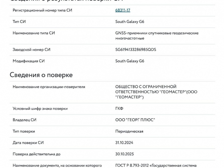
Task: Click the Модификация СИ label
Action: click(29, 61)
